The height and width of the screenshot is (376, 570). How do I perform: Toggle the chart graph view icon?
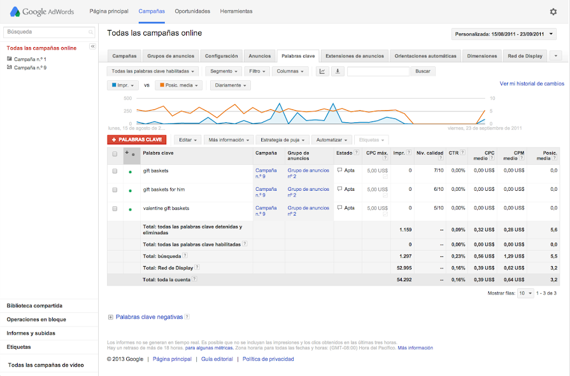pyautogui.click(x=323, y=71)
